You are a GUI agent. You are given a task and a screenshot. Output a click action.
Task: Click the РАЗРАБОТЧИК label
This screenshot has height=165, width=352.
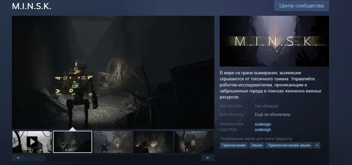(x=232, y=124)
